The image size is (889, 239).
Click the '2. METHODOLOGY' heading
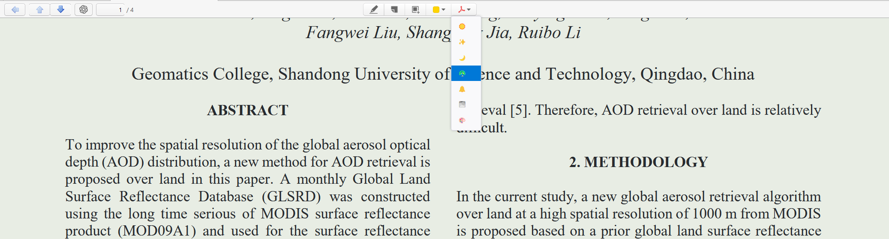tap(638, 162)
